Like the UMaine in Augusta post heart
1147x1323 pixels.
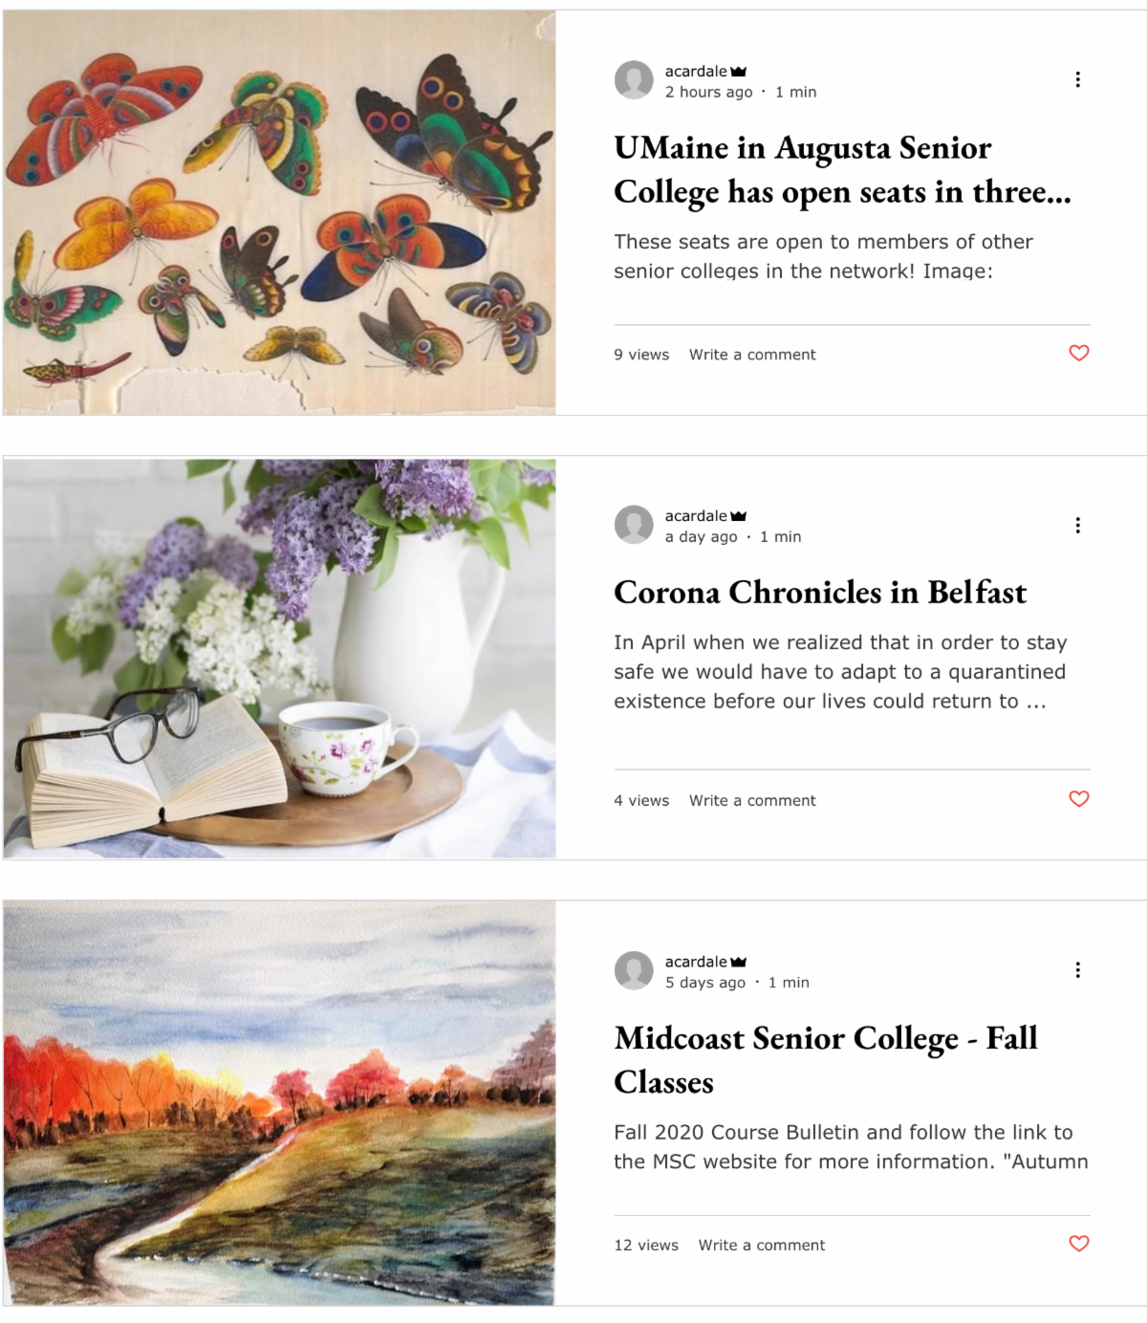tap(1079, 354)
